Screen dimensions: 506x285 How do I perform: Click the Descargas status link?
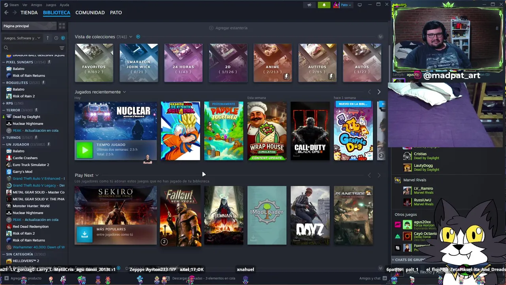coord(204,278)
